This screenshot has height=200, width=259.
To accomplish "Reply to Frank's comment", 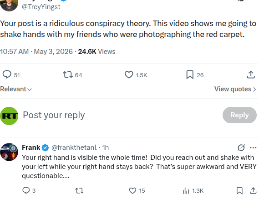I will pos(29,190).
